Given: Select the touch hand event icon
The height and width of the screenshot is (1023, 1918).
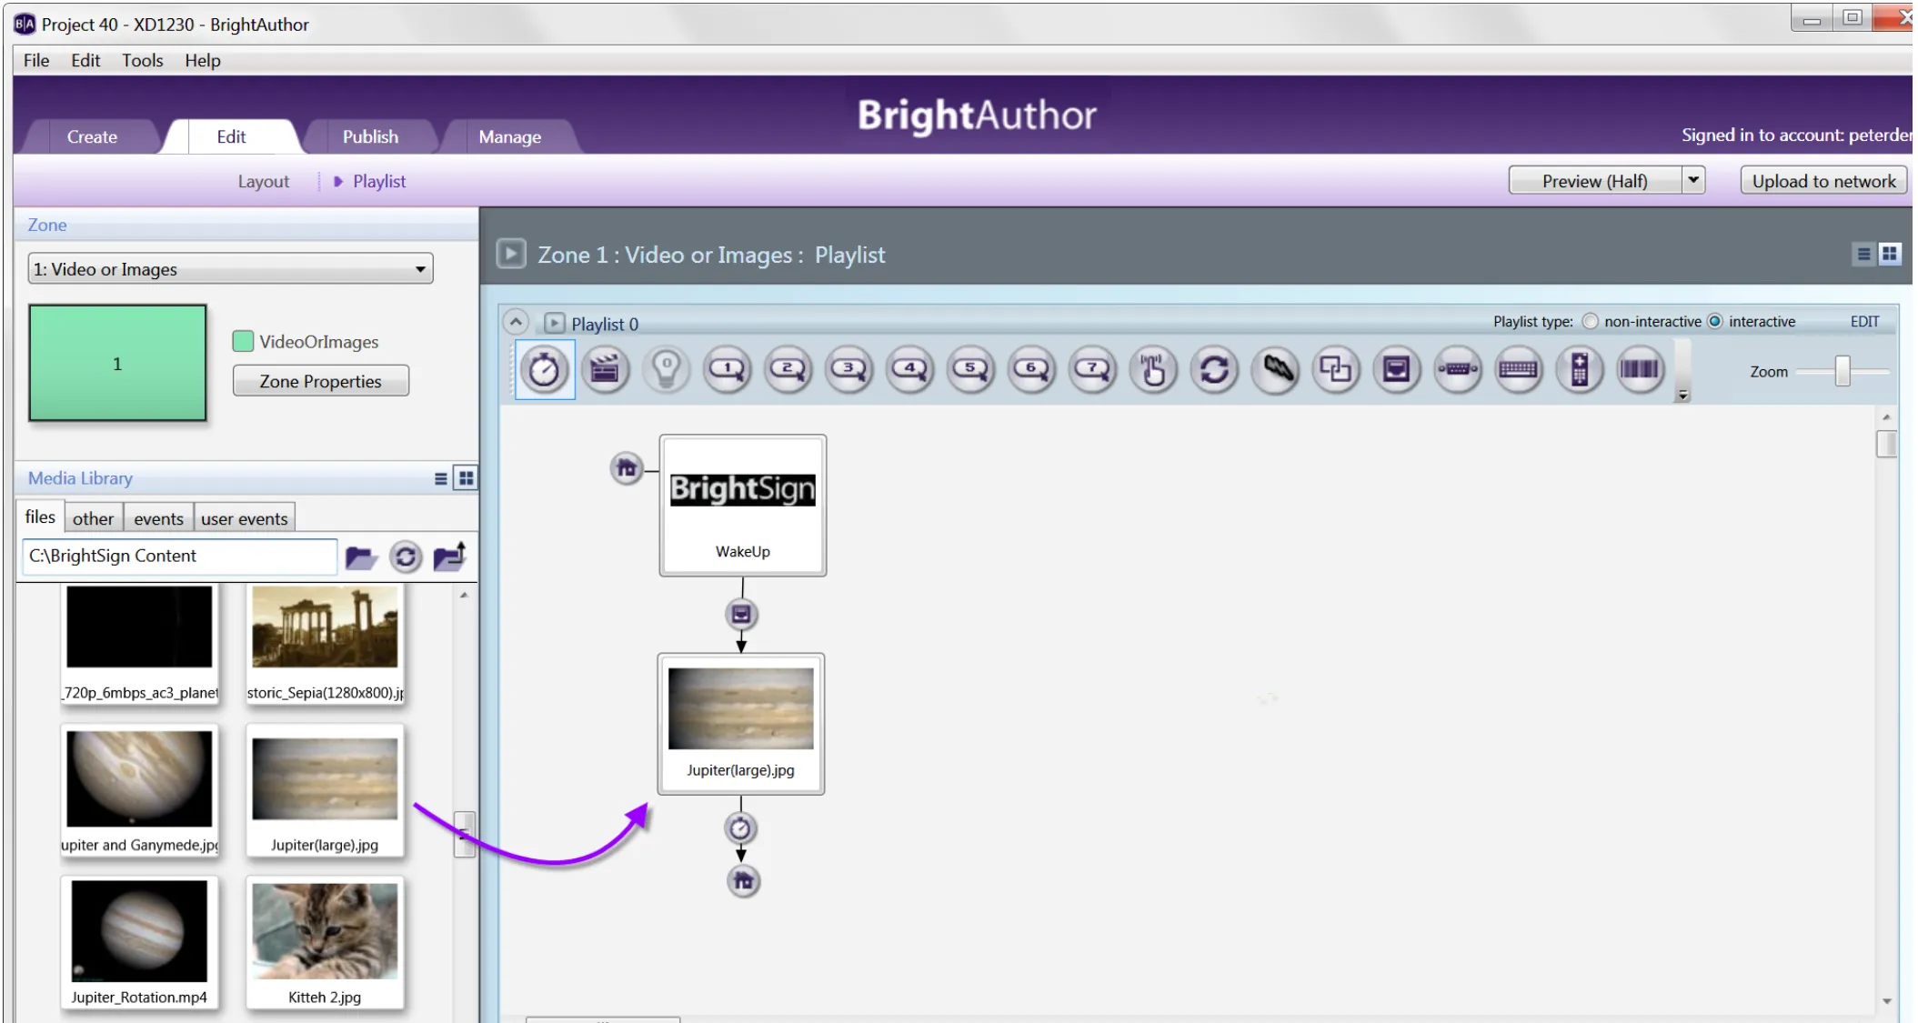Looking at the screenshot, I should 1154,370.
